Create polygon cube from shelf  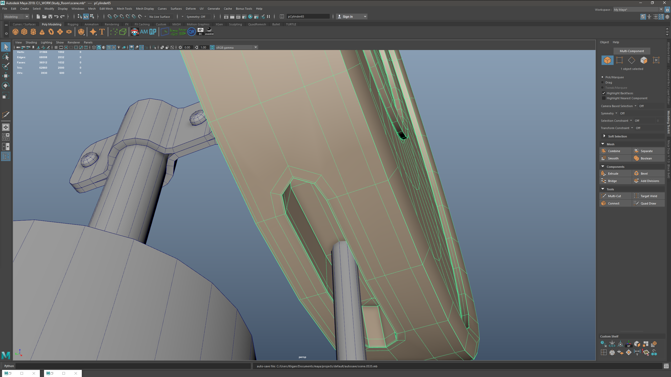tap(24, 32)
